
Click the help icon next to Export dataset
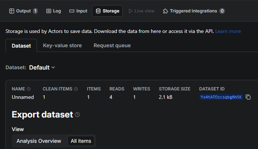click(77, 115)
